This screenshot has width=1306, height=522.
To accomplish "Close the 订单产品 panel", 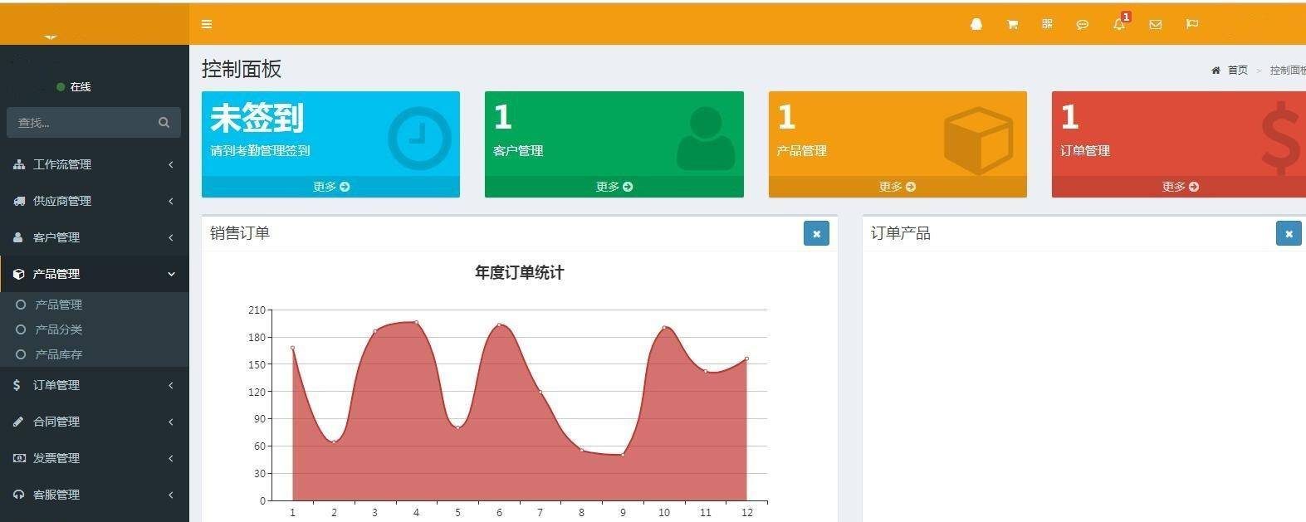I will (1289, 233).
